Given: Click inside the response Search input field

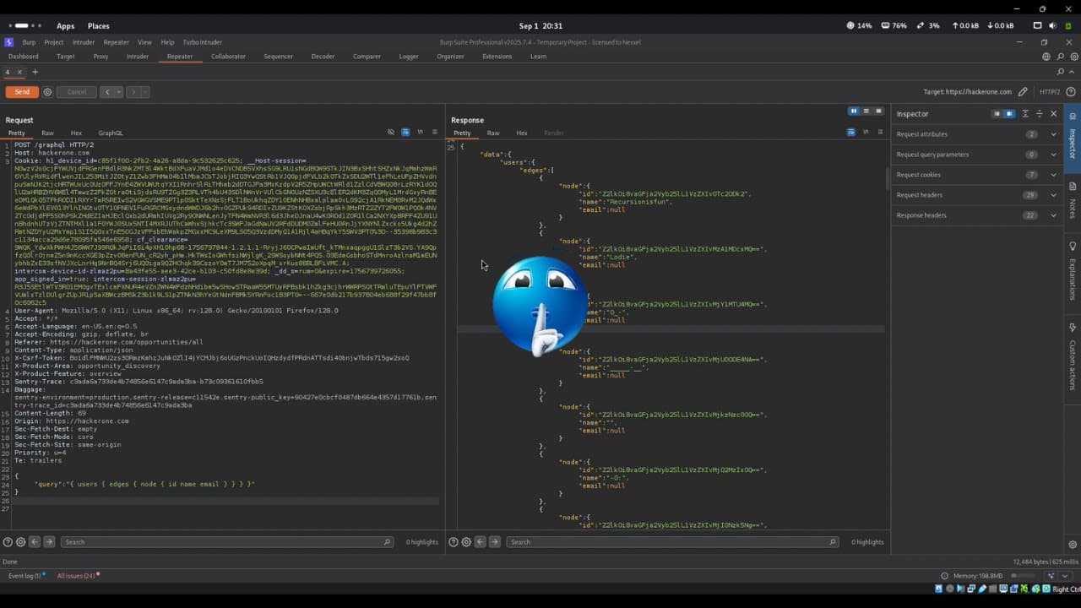Looking at the screenshot, I should 667,541.
